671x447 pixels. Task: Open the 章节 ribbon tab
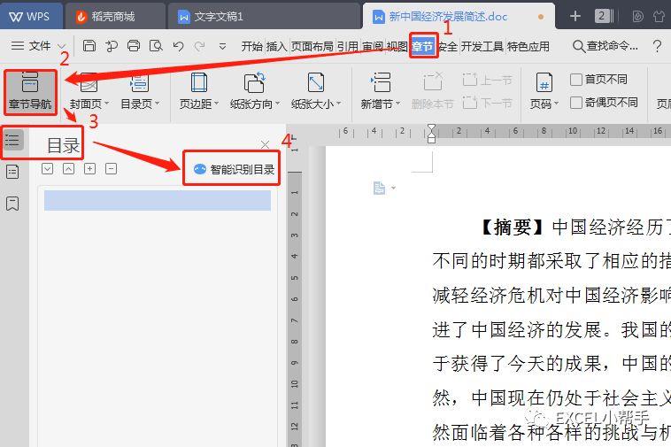[423, 46]
